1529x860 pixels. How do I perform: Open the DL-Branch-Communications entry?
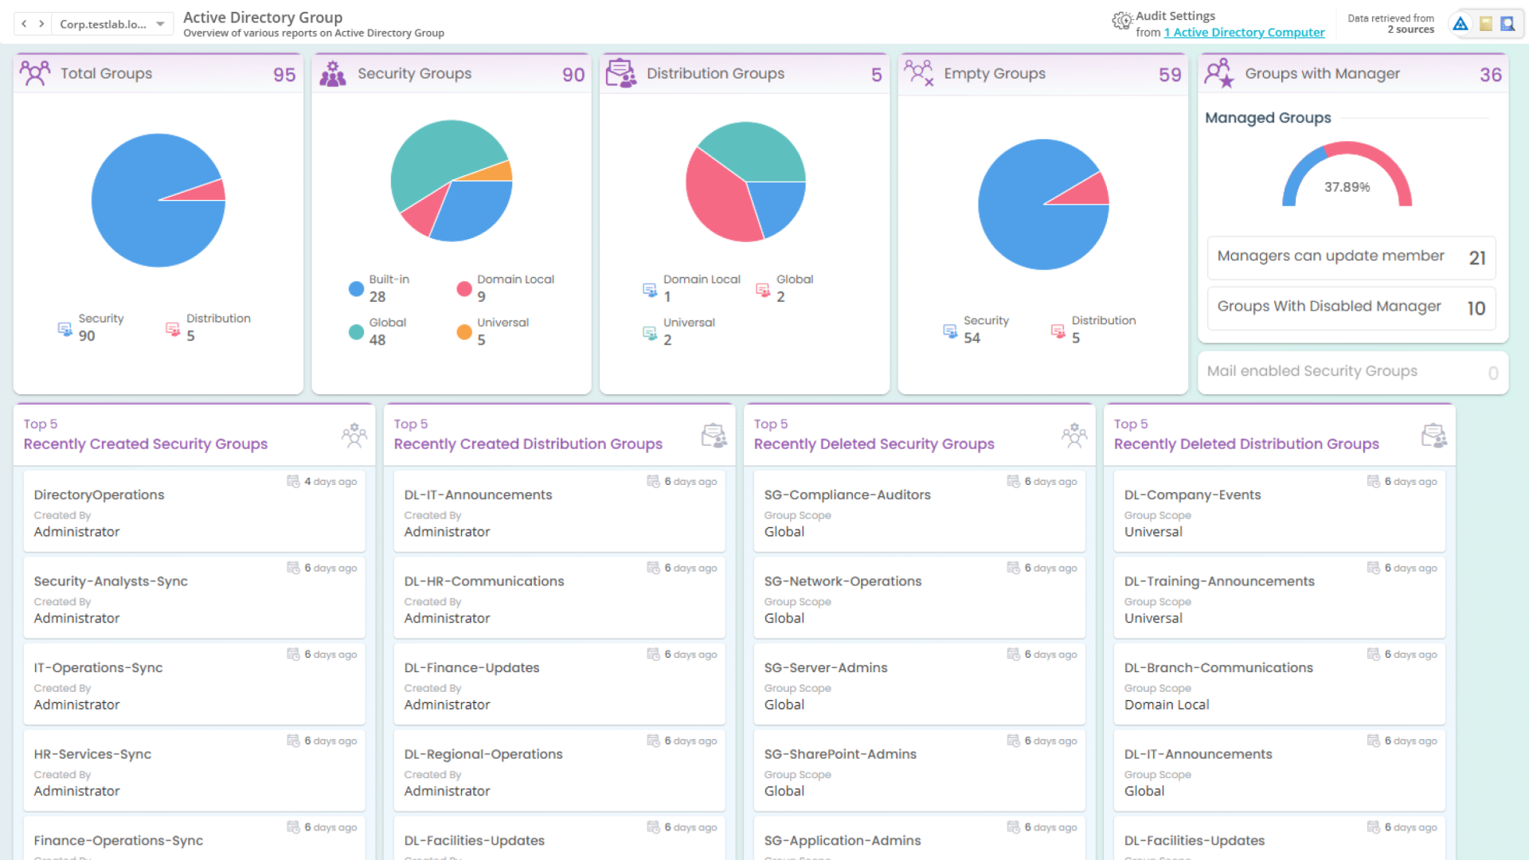[1279, 684]
